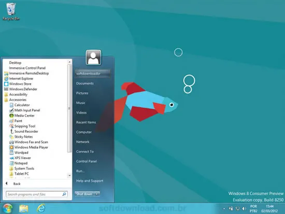
Task: Open XPS Viewer
Action: [20, 158]
